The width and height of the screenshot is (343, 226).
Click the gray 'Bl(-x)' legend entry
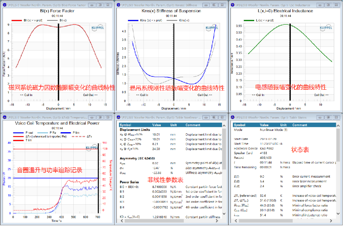point(57,20)
